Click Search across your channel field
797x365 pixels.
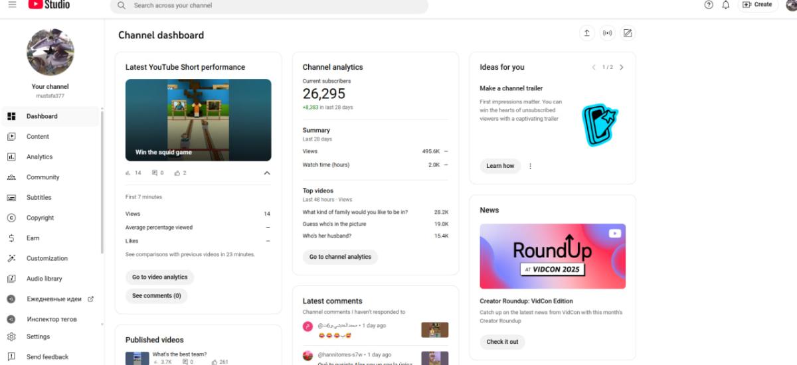pos(269,5)
